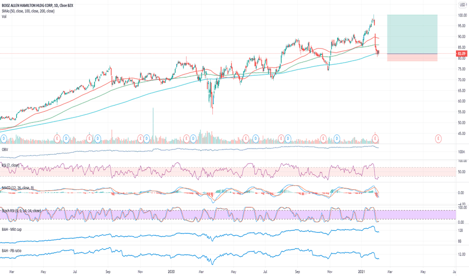
Task: Click the 2020 label on time axis
Action: click(171, 272)
